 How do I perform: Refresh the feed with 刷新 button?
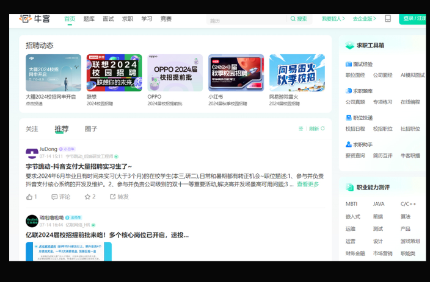click(317, 129)
